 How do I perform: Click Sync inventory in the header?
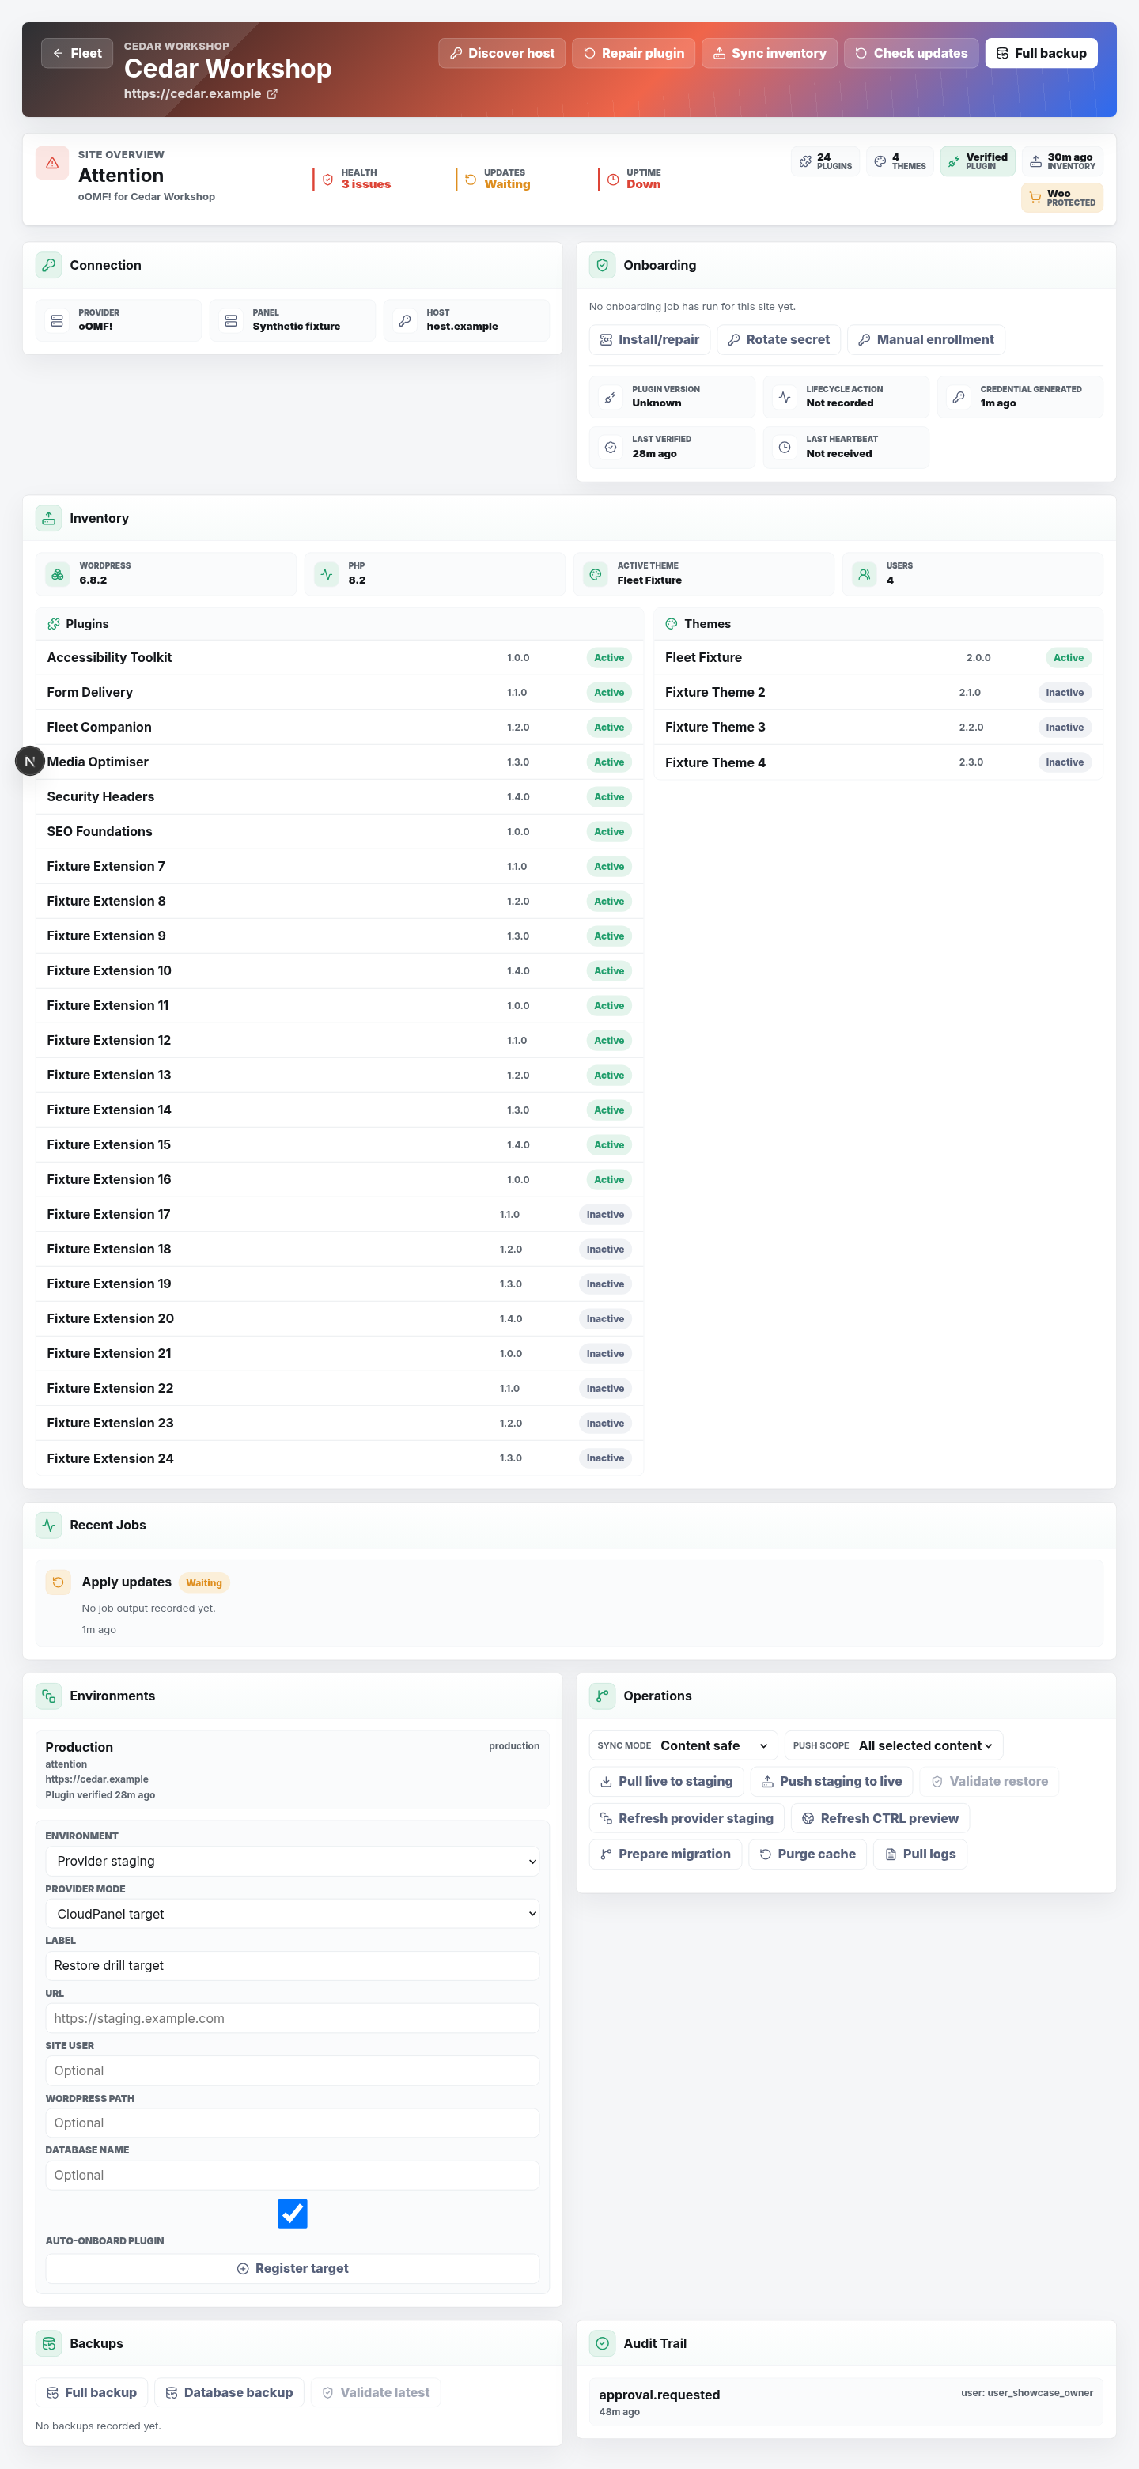coord(770,54)
